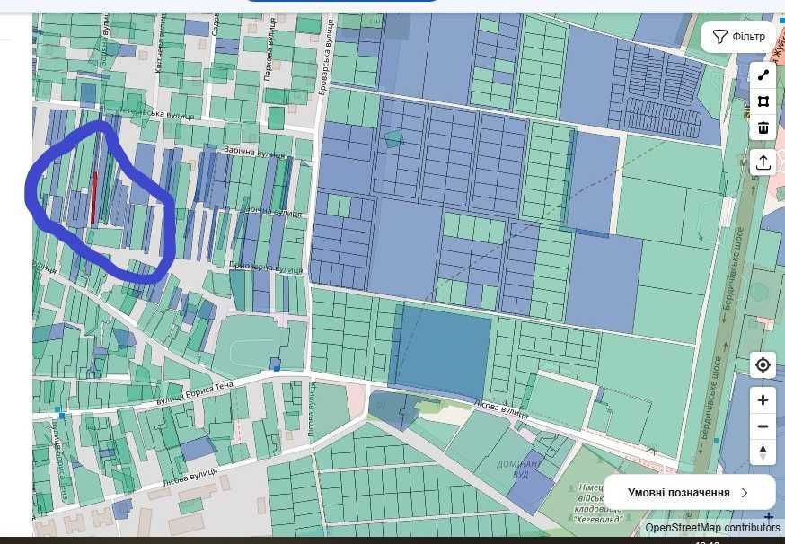The height and width of the screenshot is (544, 785).
Task: Delete measurements with the trash icon
Action: click(763, 127)
